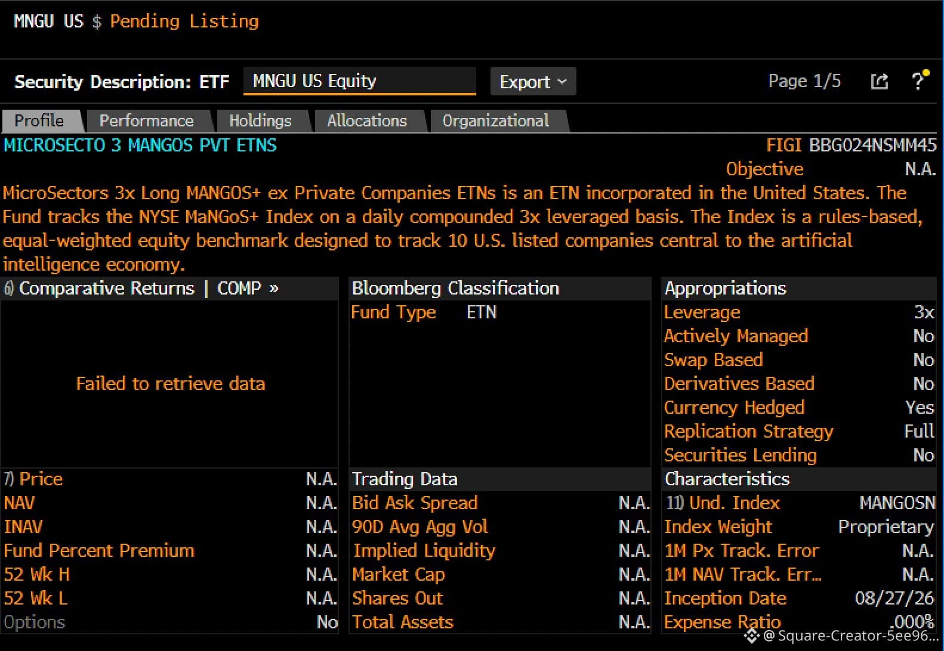Click the Options row label
The height and width of the screenshot is (651, 944).
coord(35,622)
